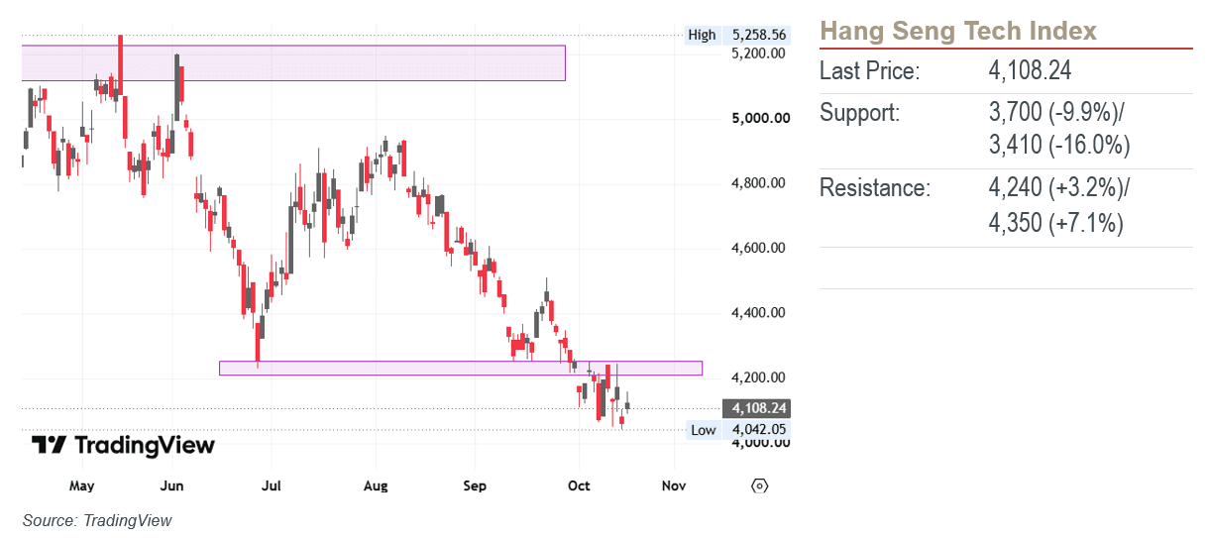Click the Aug label on time axis
Viewport: 1208px width, 538px height.
pyautogui.click(x=375, y=485)
